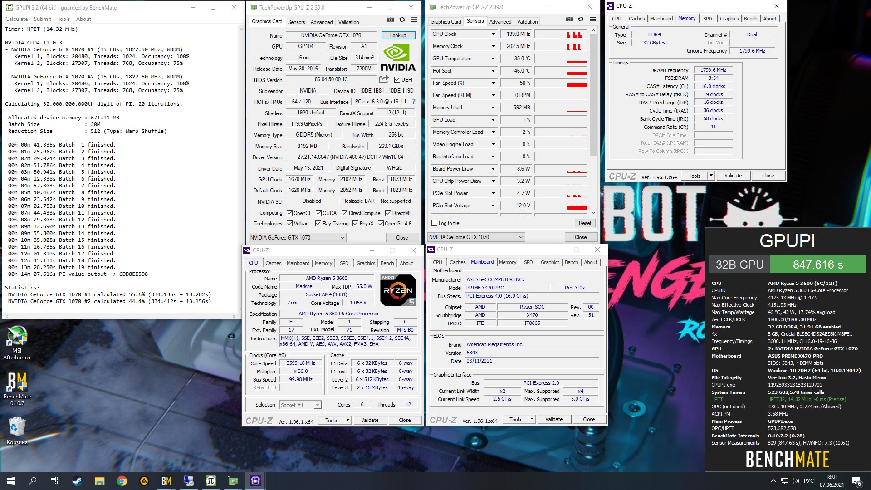Open Google Chrome from the taskbar
The height and width of the screenshot is (490, 871).
(x=122, y=481)
